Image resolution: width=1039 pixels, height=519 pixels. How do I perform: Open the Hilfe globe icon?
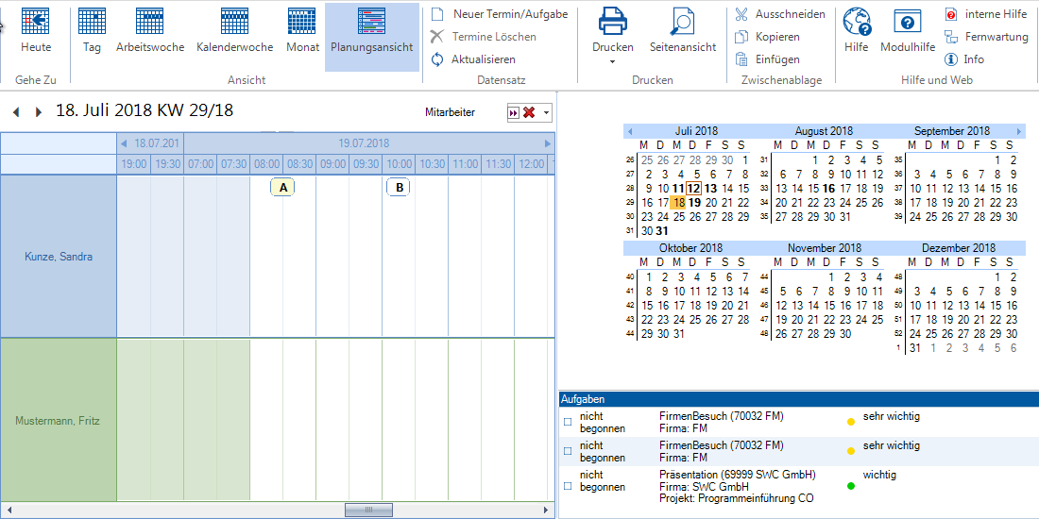[x=857, y=22]
